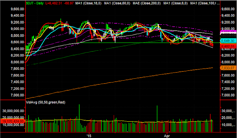The width and height of the screenshot is (237, 138).
Task: Click the '15 year marker on time axis
Action: (89, 136)
